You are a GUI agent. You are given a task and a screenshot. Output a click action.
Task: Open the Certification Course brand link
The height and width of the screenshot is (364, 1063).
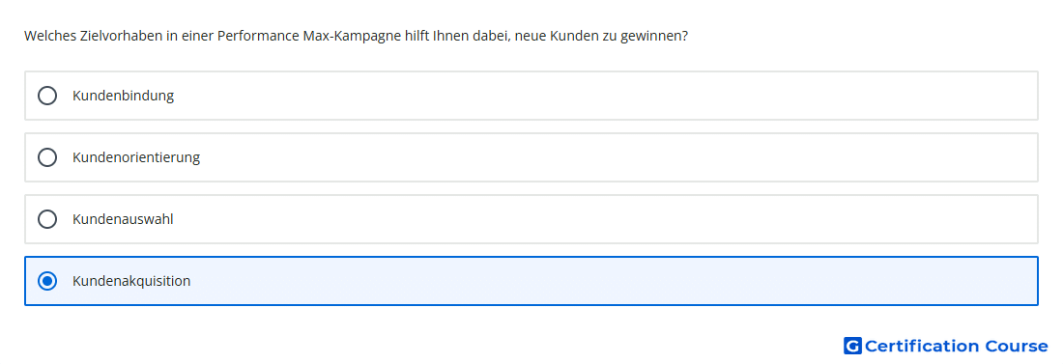pyautogui.click(x=946, y=347)
